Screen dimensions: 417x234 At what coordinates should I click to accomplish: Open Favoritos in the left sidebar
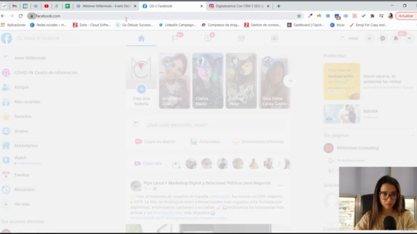click(23, 116)
